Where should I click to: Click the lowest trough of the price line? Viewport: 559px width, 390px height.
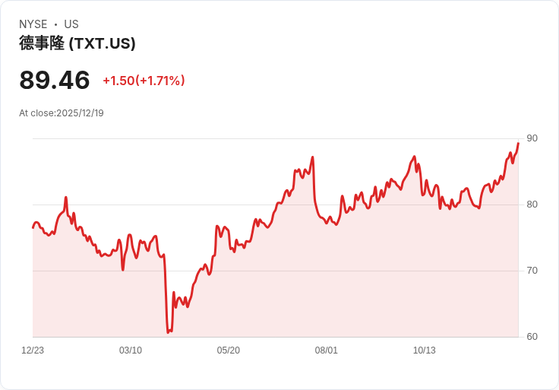click(x=168, y=332)
